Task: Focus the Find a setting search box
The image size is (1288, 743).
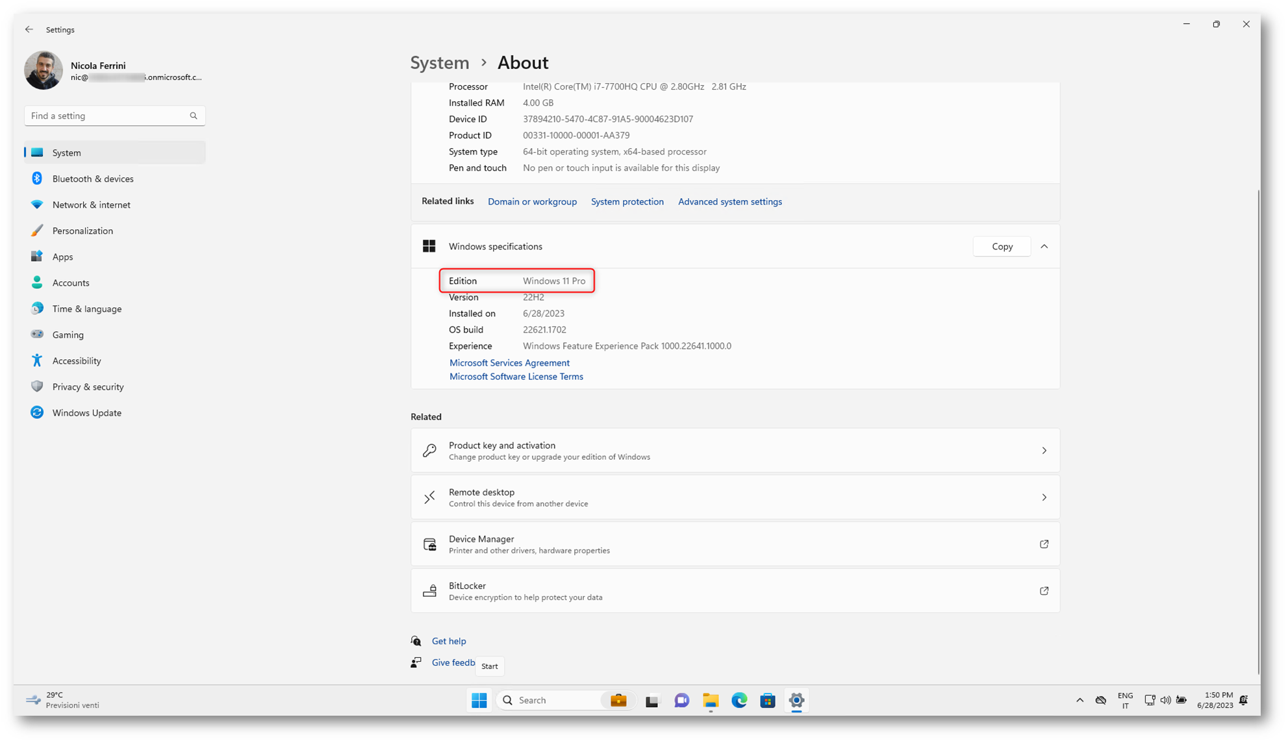Action: (115, 116)
